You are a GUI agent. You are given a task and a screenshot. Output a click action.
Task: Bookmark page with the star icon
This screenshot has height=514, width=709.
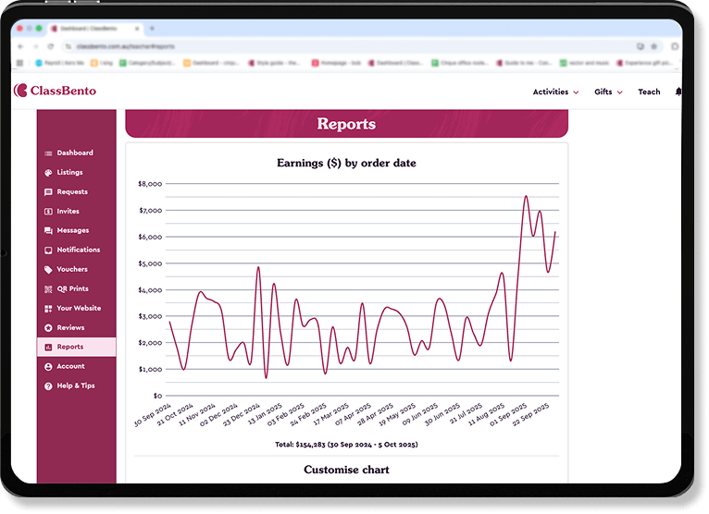tap(654, 46)
